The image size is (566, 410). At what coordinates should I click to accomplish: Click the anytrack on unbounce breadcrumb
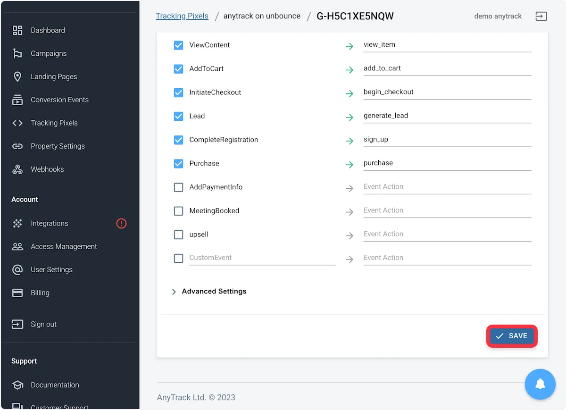(262, 16)
